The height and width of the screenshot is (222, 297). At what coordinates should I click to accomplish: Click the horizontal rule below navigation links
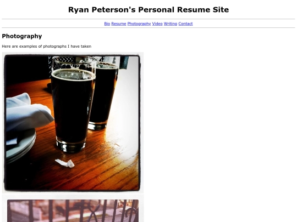pos(148,28)
